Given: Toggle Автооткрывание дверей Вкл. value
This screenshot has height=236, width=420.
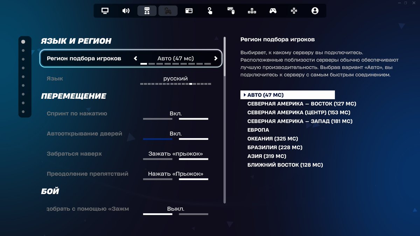Looking at the screenshot, I should click(x=176, y=134).
